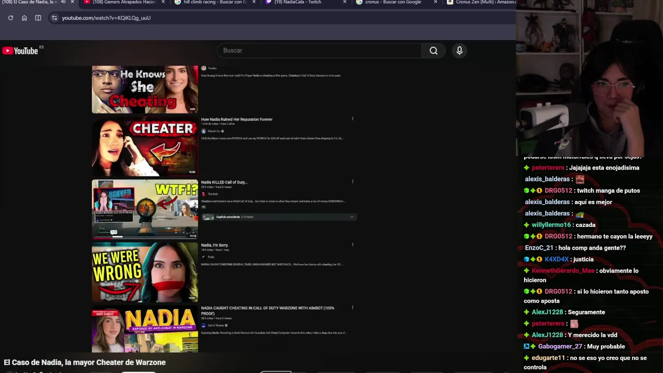Click the YouTube favicon on Gamers Atrapados tab
Screen dimensions: 663x373
[87, 2]
